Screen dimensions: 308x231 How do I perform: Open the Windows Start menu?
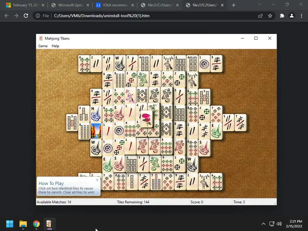(x=10, y=224)
